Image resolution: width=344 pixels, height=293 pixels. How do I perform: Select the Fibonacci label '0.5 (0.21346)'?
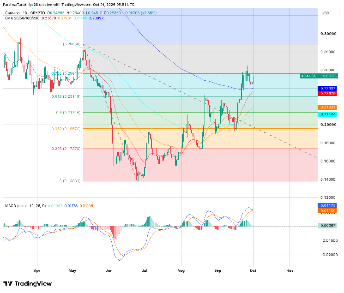coord(68,113)
